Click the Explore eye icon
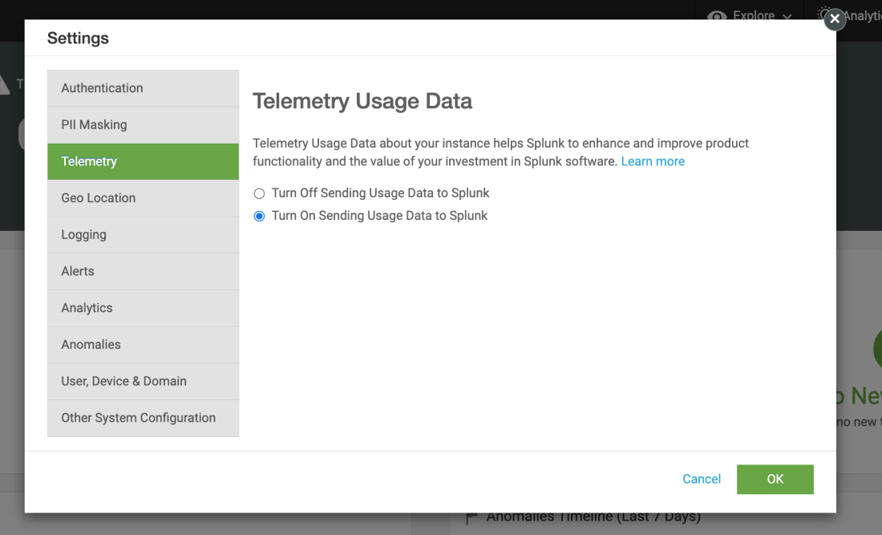This screenshot has height=535, width=882. click(x=717, y=16)
